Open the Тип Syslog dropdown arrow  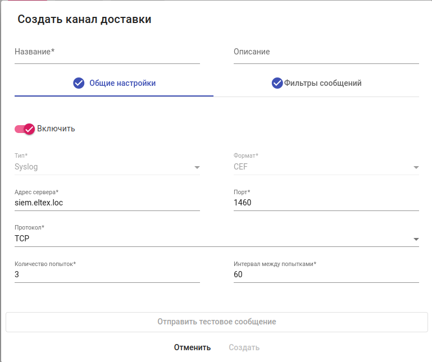point(197,167)
